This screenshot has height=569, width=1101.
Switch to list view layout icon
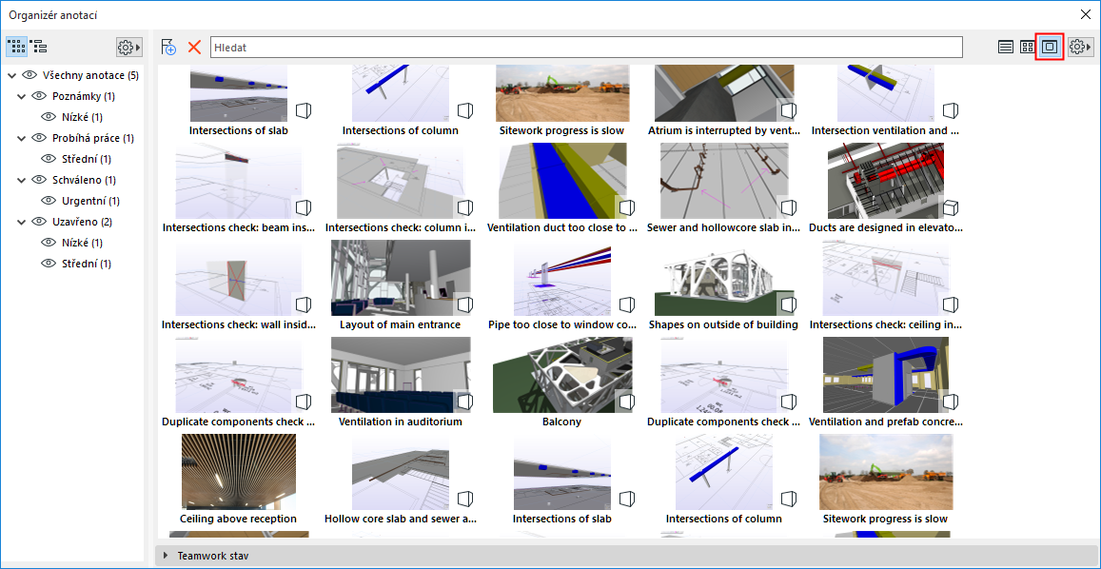(x=1006, y=47)
